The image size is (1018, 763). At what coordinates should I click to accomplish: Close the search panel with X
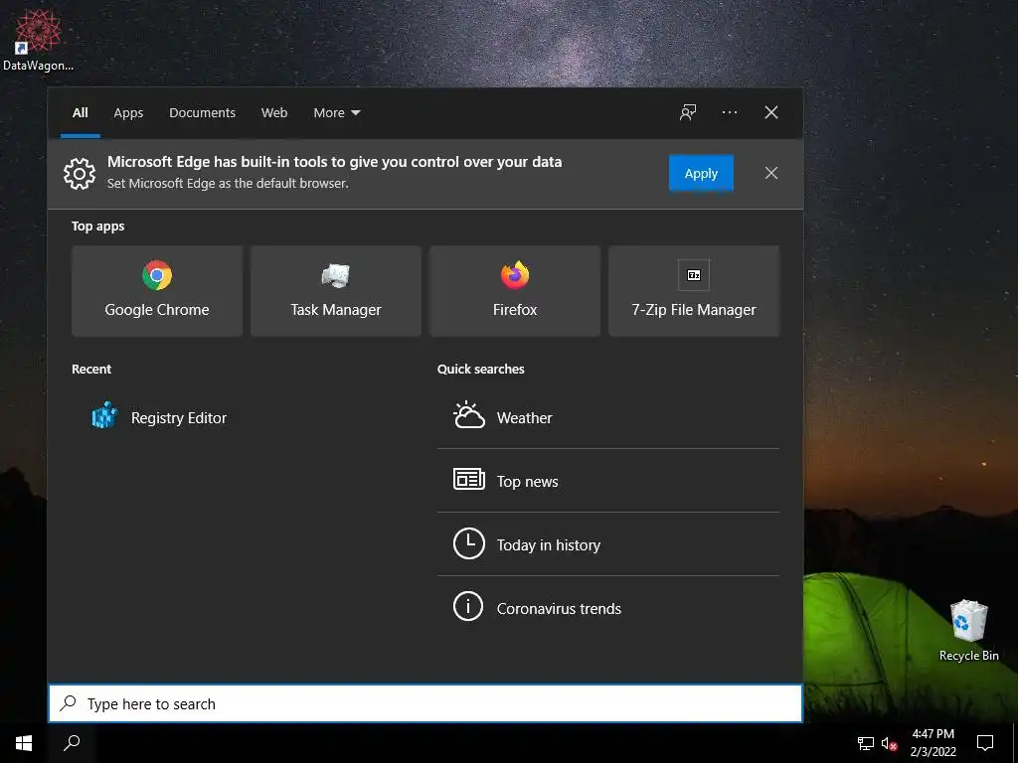(770, 112)
